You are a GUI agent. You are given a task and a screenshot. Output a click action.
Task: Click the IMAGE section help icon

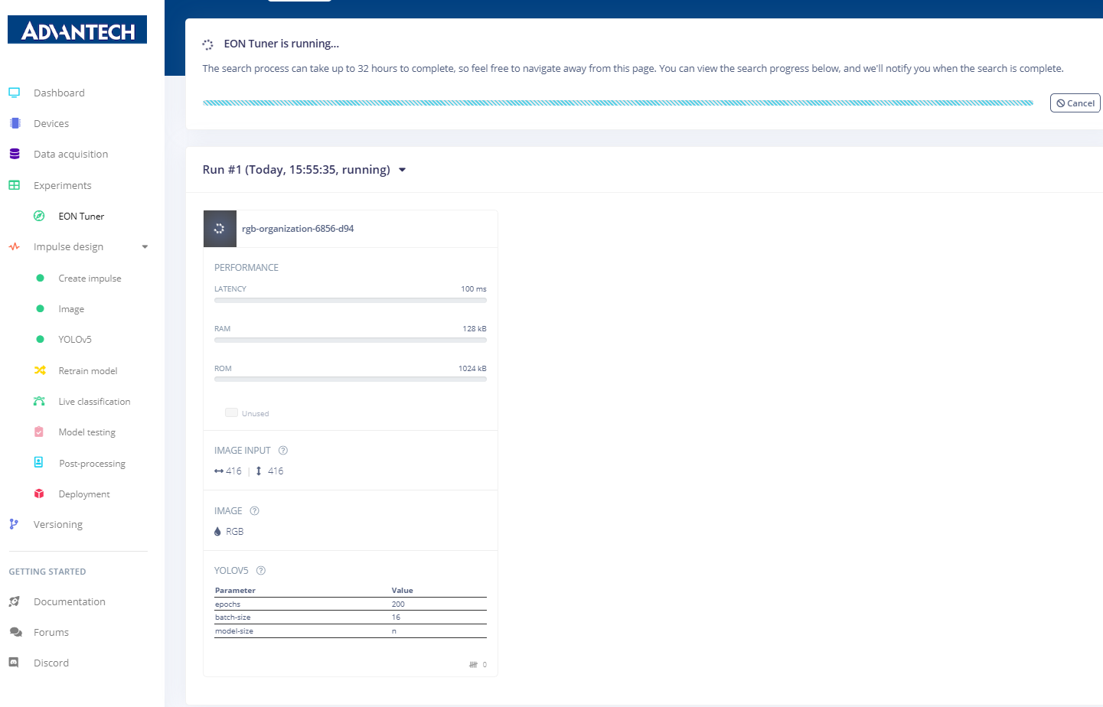point(255,510)
